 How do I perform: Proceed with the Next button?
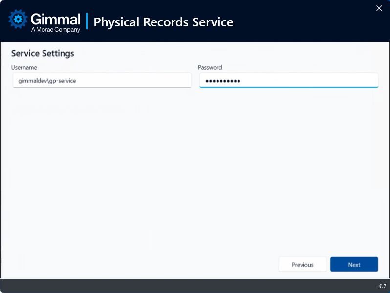354,265
